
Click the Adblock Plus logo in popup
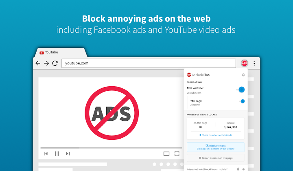pos(198,75)
